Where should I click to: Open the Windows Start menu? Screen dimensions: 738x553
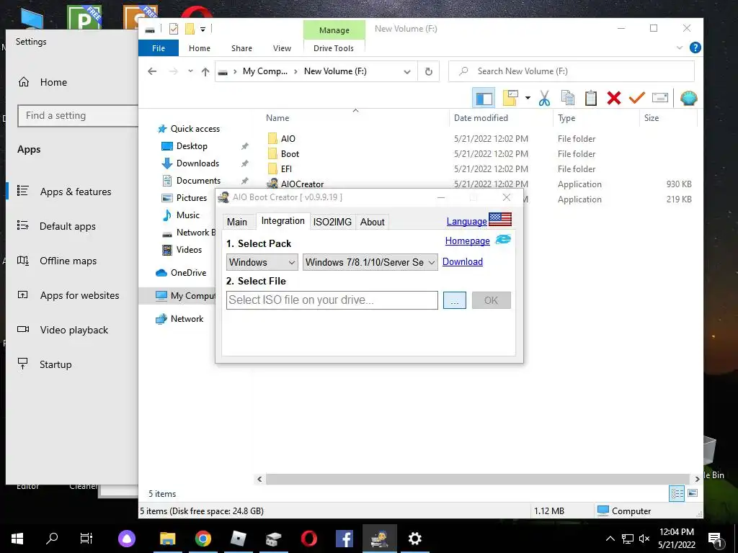click(x=17, y=539)
